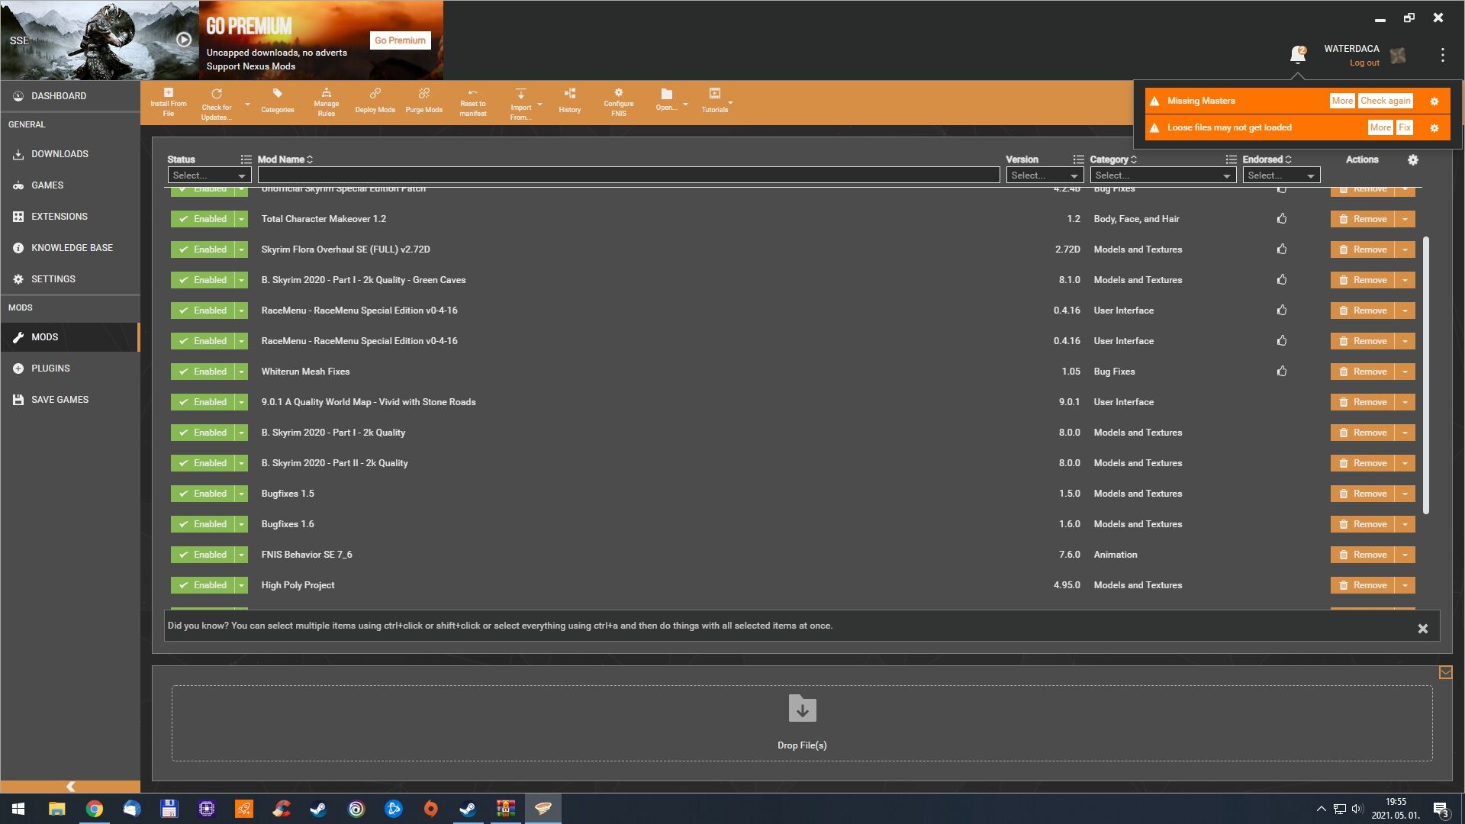
Task: Collapse drop zone panel icon
Action: pyautogui.click(x=1445, y=672)
